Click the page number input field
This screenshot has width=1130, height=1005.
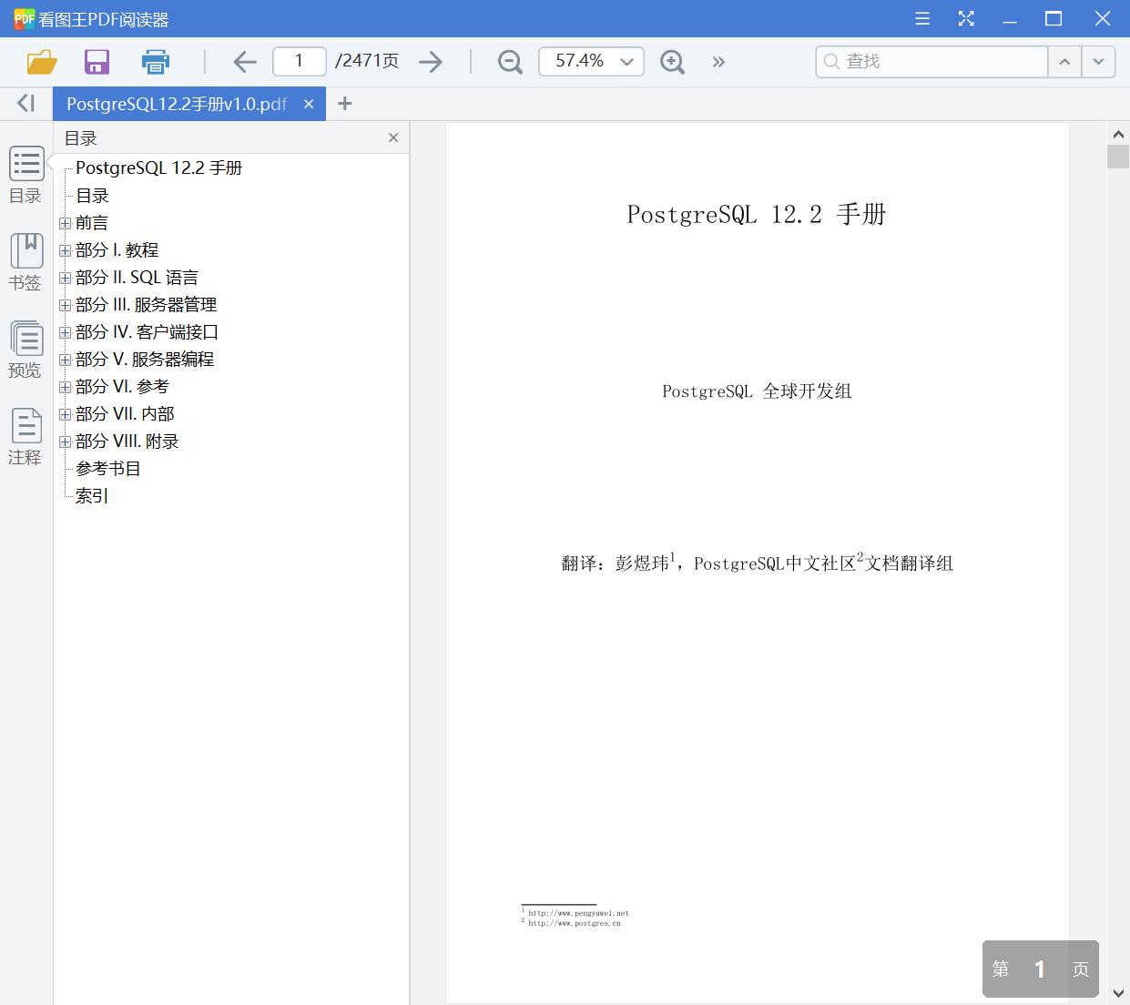299,61
